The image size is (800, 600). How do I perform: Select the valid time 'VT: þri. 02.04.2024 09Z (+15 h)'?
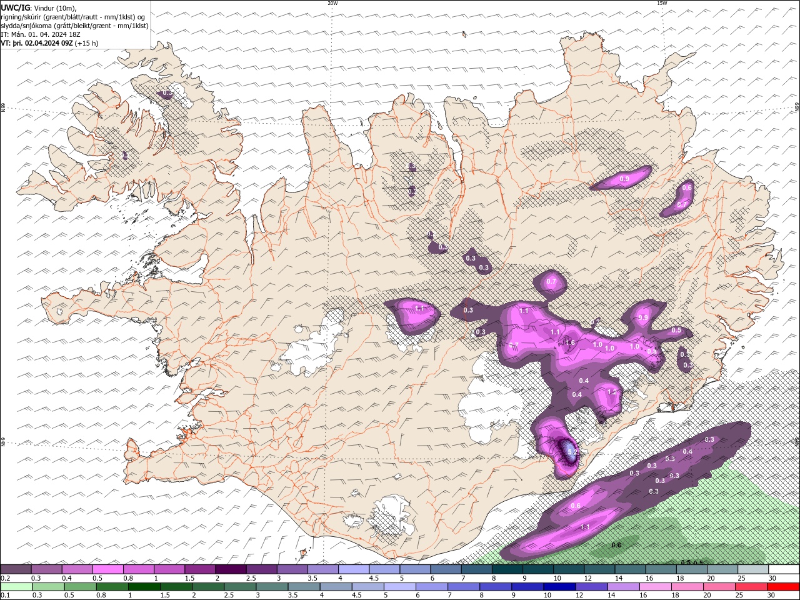coord(49,43)
